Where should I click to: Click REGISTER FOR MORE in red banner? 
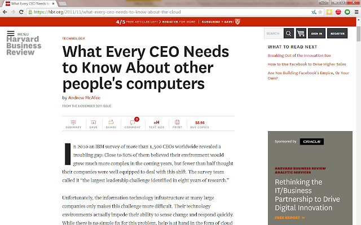coord(179,22)
